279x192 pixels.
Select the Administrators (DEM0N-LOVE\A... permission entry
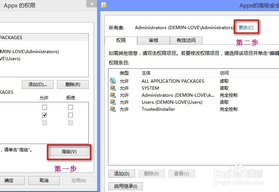pos(194,95)
